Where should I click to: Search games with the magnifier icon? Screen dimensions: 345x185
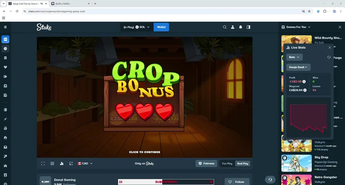point(224,27)
